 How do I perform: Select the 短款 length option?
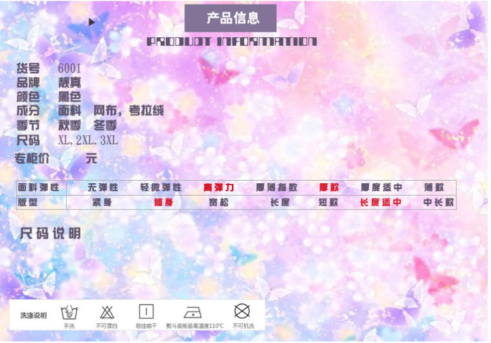pos(328,202)
